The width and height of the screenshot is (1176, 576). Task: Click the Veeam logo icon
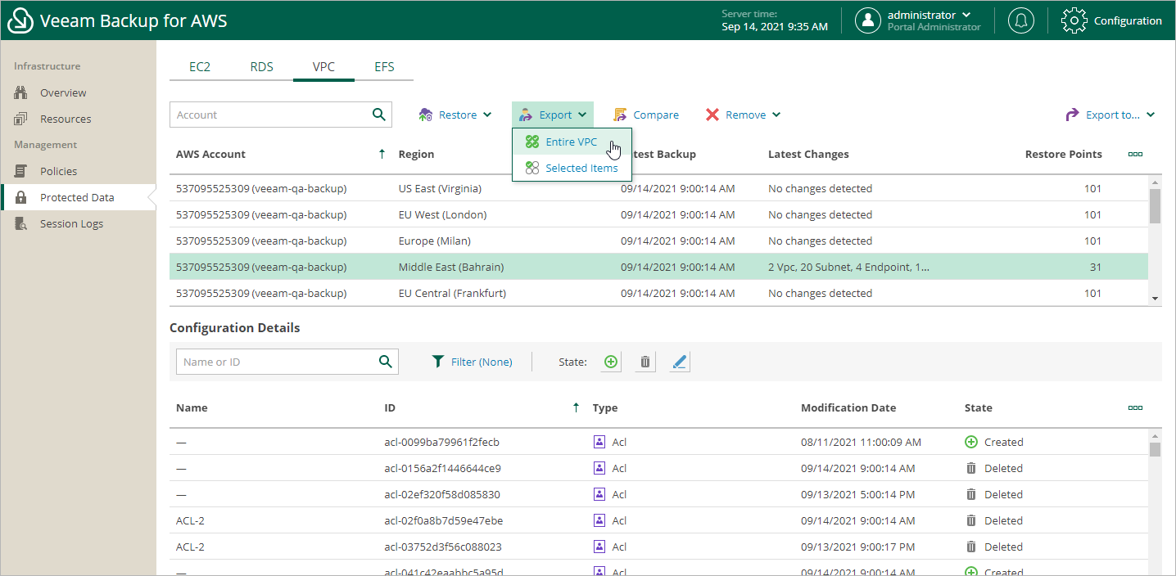(x=20, y=21)
